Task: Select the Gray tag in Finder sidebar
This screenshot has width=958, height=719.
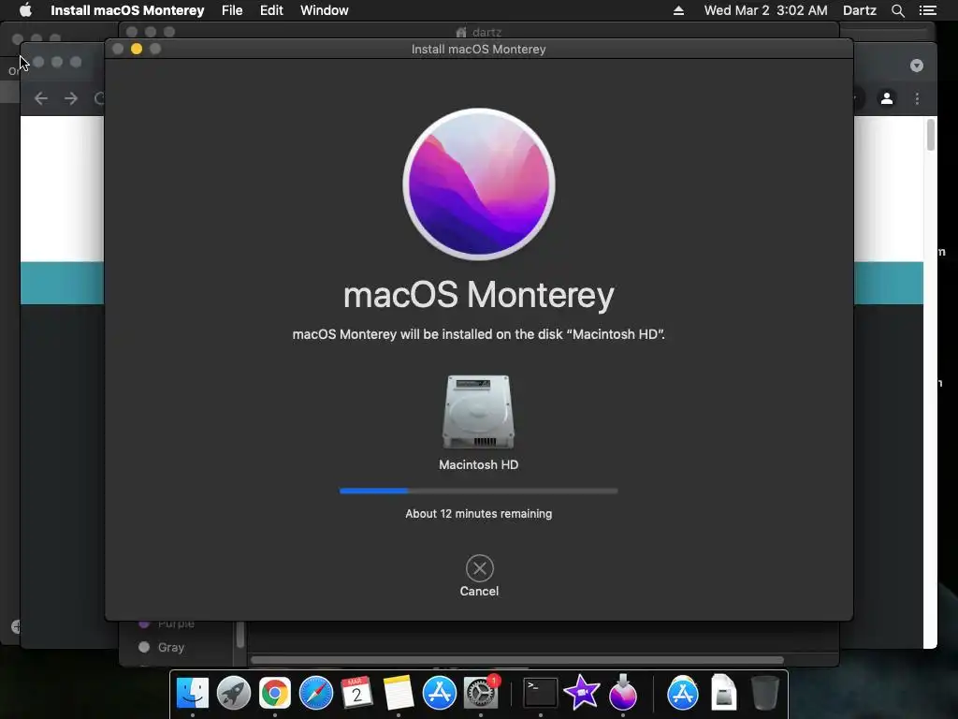Action: tap(161, 647)
